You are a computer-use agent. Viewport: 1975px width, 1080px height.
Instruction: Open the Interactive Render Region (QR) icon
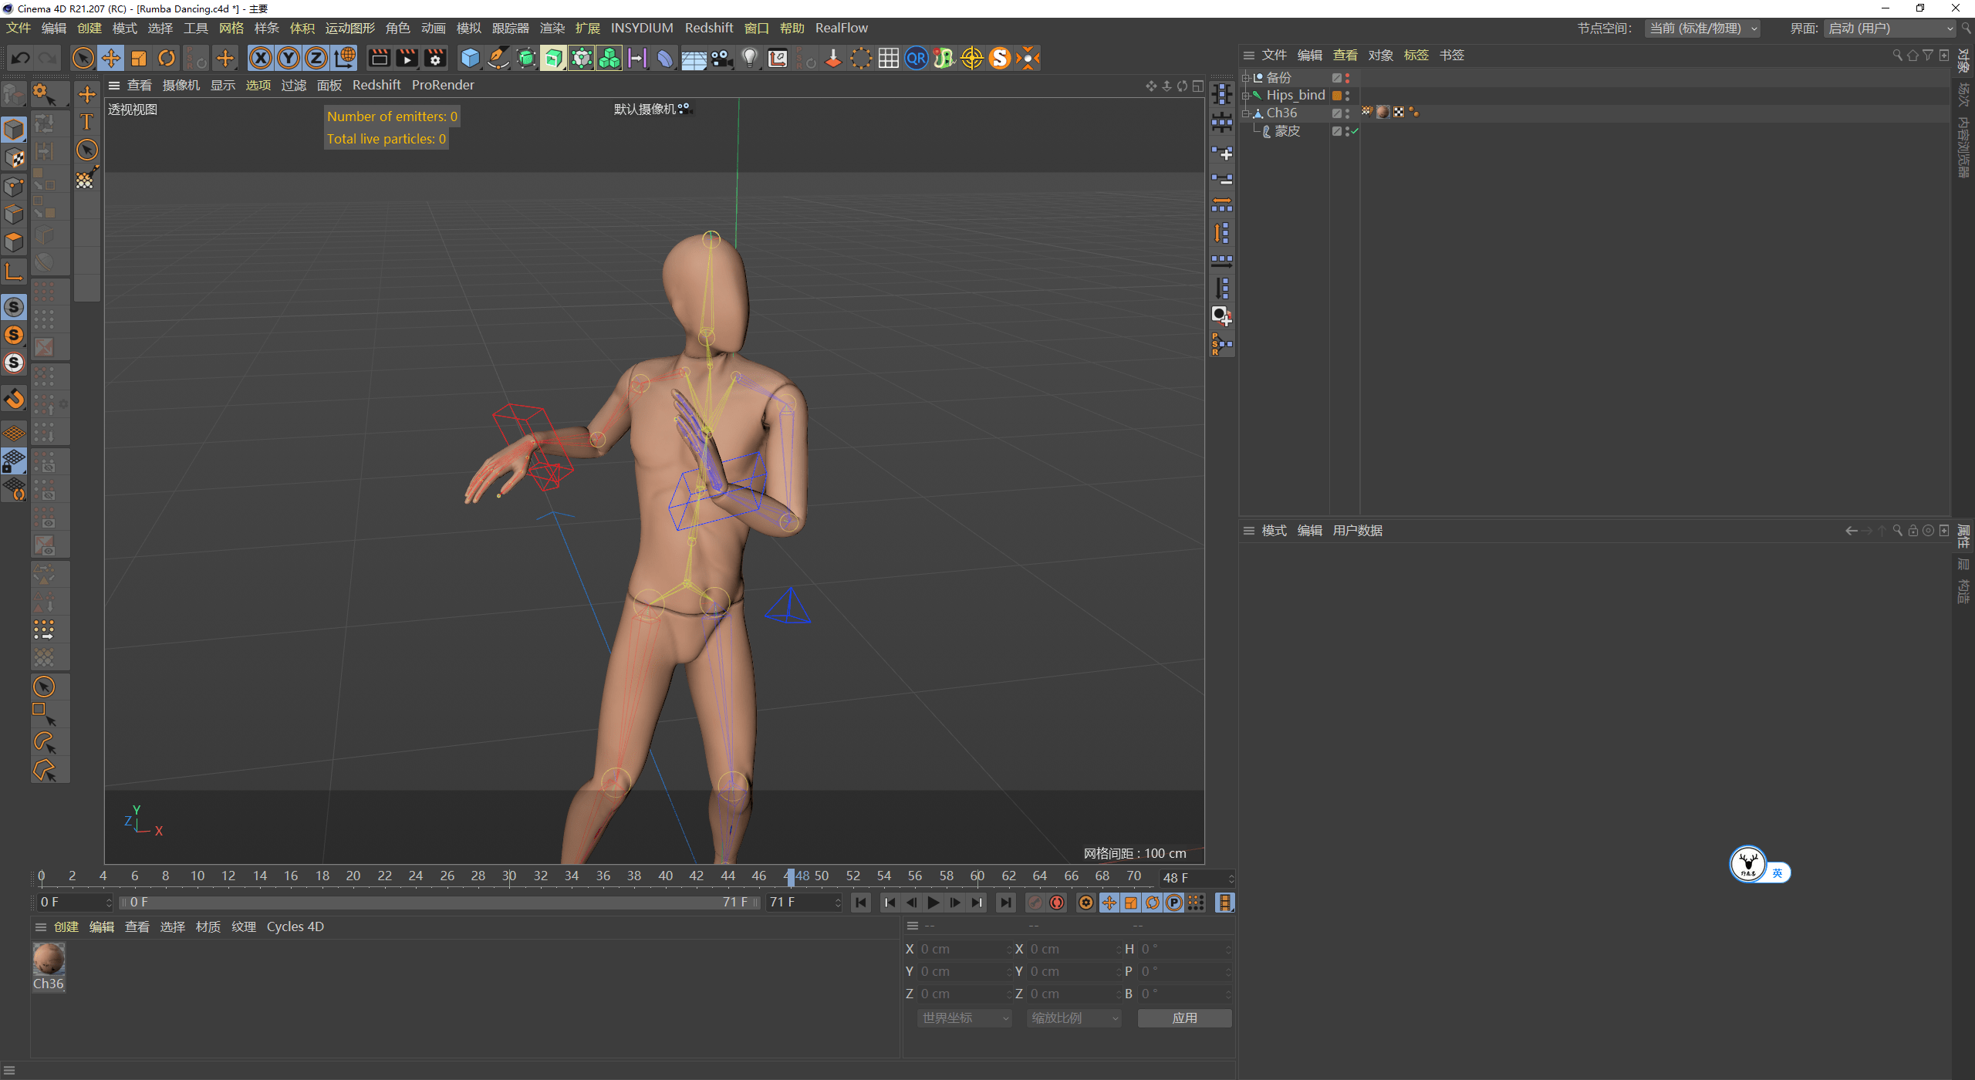[916, 58]
